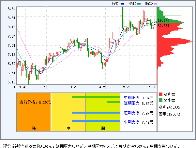Click the 80.33% marker beside the chip distribution
196x148 pixels.
(x=163, y=26)
